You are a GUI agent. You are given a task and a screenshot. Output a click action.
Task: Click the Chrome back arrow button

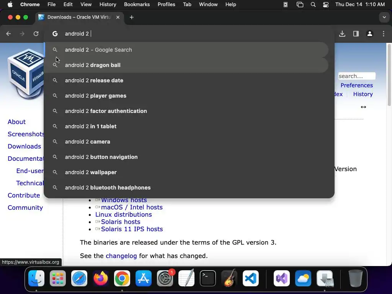click(8, 34)
